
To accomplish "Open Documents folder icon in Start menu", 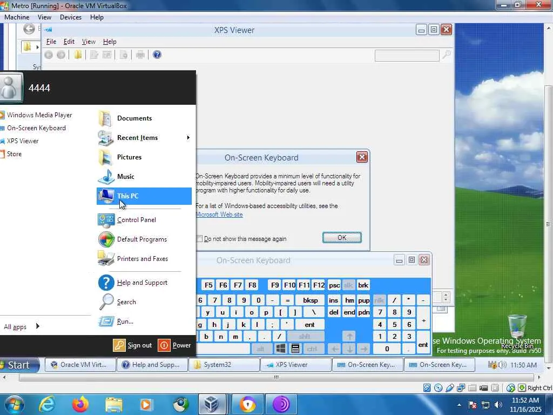I will coord(105,118).
